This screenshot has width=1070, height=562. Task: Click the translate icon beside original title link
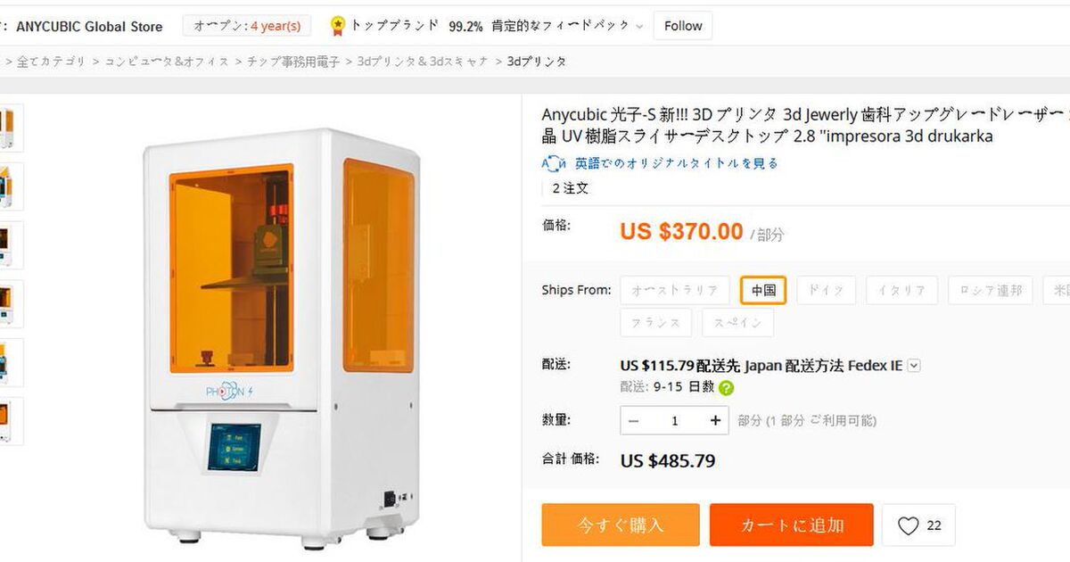click(x=553, y=163)
